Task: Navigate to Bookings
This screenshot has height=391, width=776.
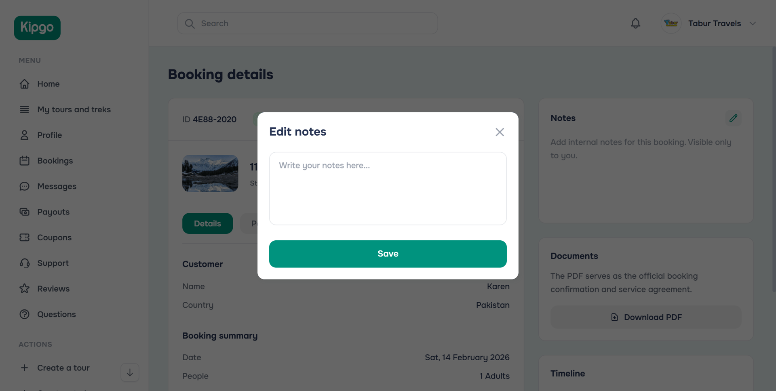Action: click(x=55, y=161)
